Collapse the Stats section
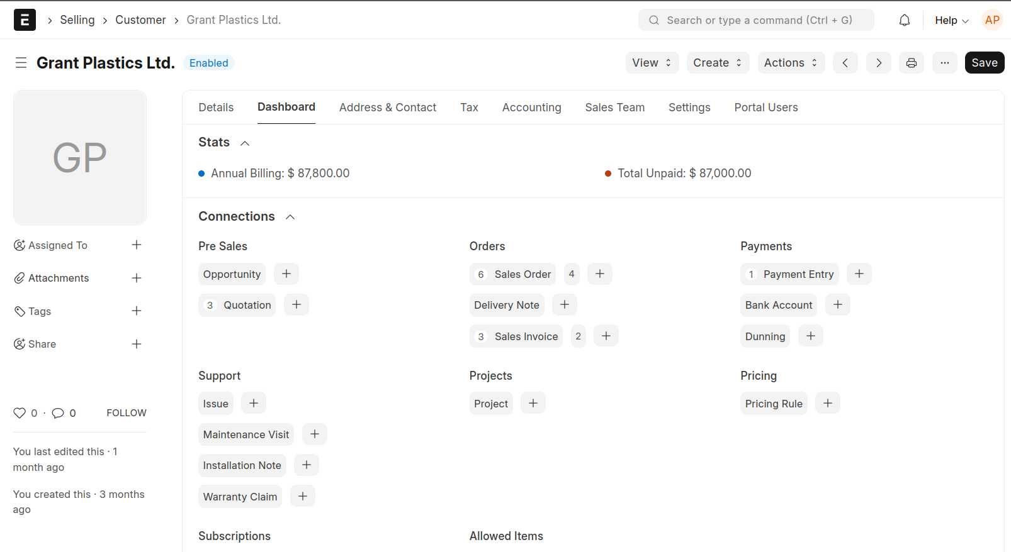 (245, 143)
